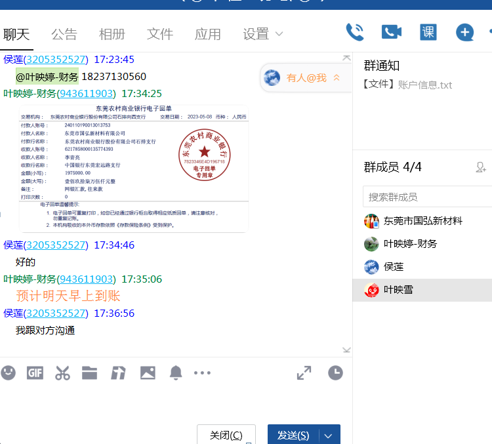Click message text 我跟对方沟通

pos(45,330)
